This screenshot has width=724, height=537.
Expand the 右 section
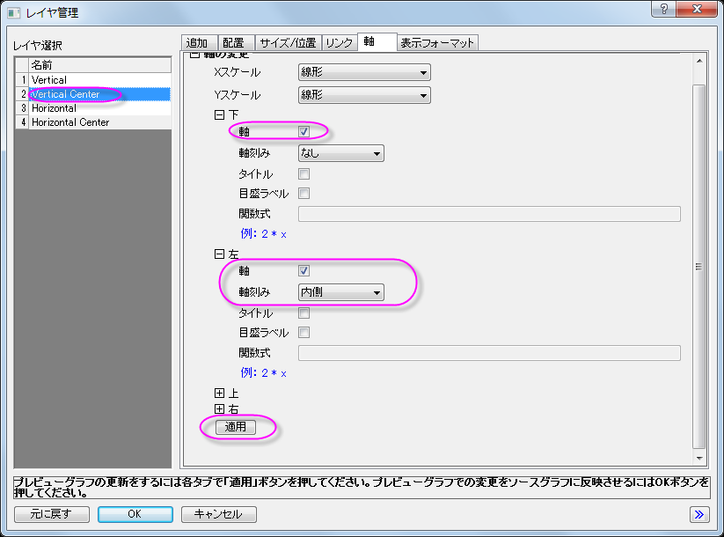coord(219,409)
